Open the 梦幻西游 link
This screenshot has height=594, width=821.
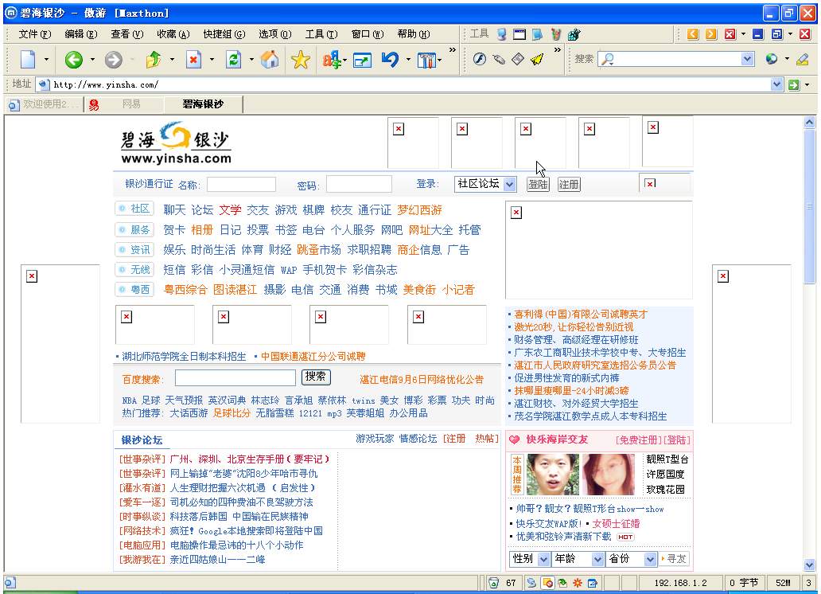pyautogui.click(x=419, y=210)
